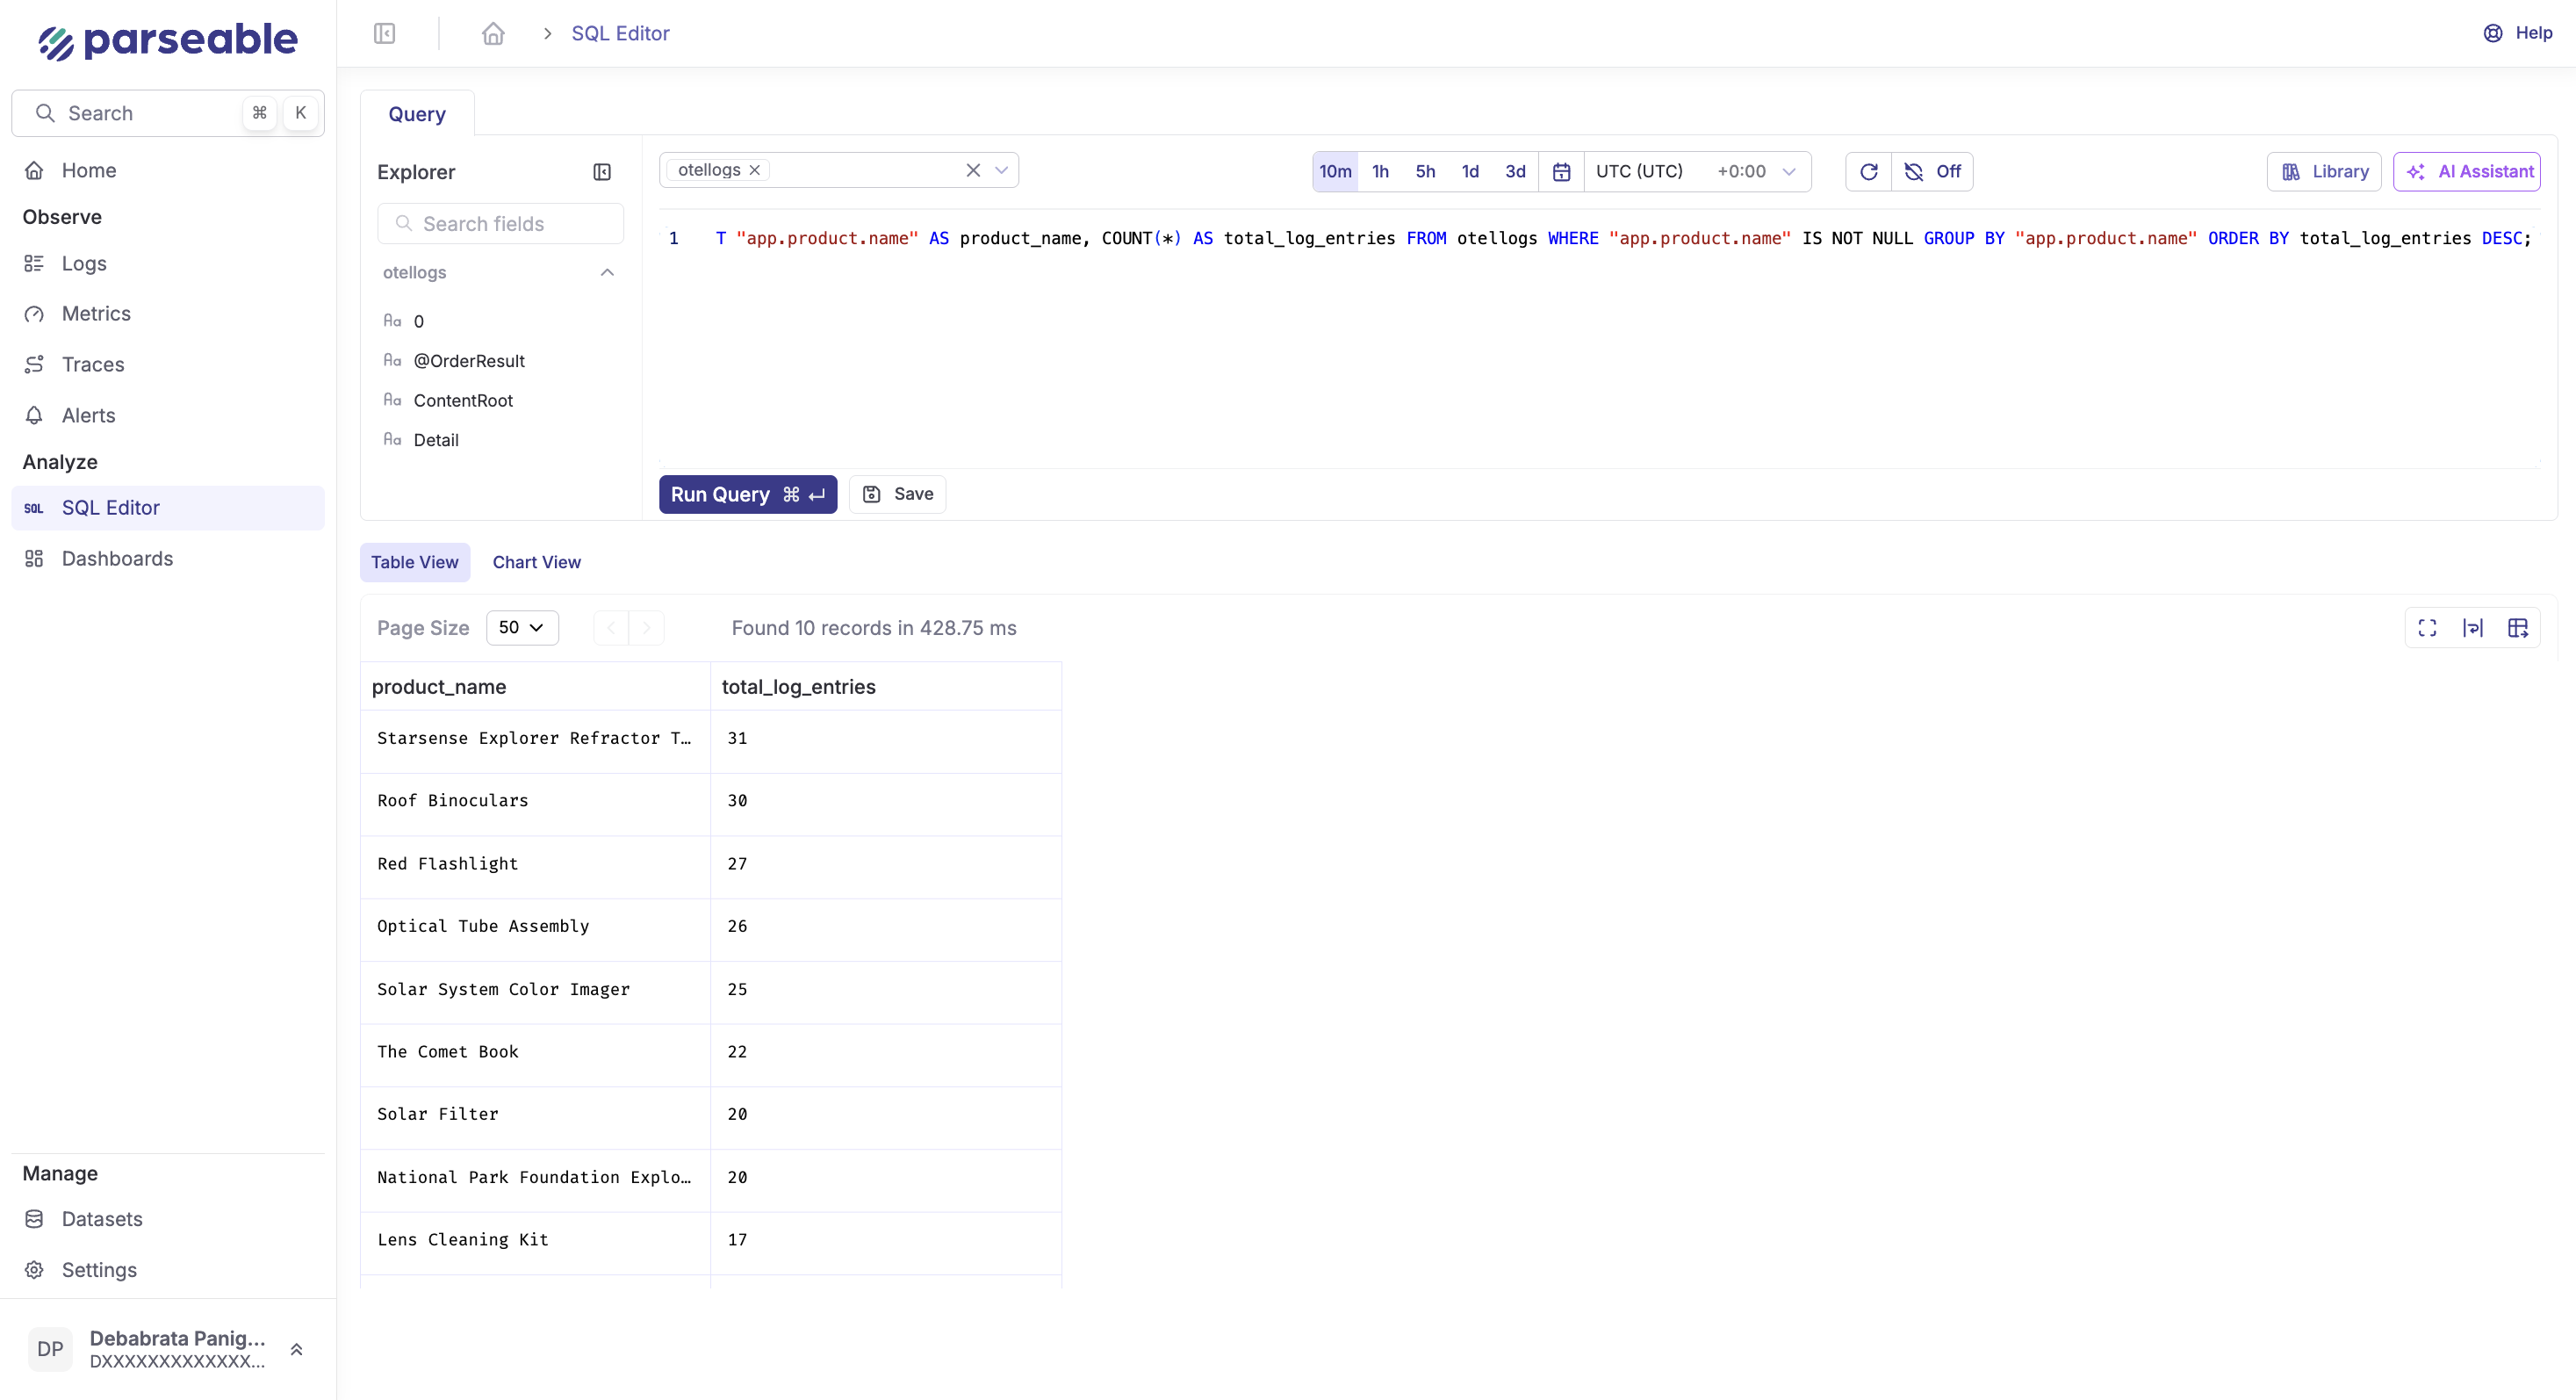The height and width of the screenshot is (1400, 2576).
Task: Click the DP user avatar
Action: (x=50, y=1350)
